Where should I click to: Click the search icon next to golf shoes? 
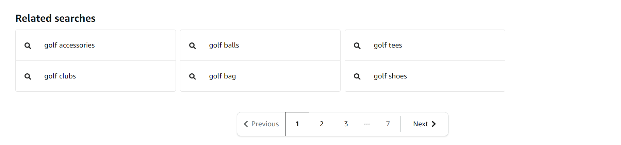357,76
